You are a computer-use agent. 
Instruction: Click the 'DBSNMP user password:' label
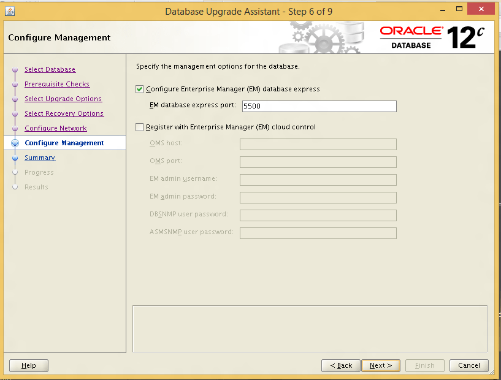pos(188,214)
